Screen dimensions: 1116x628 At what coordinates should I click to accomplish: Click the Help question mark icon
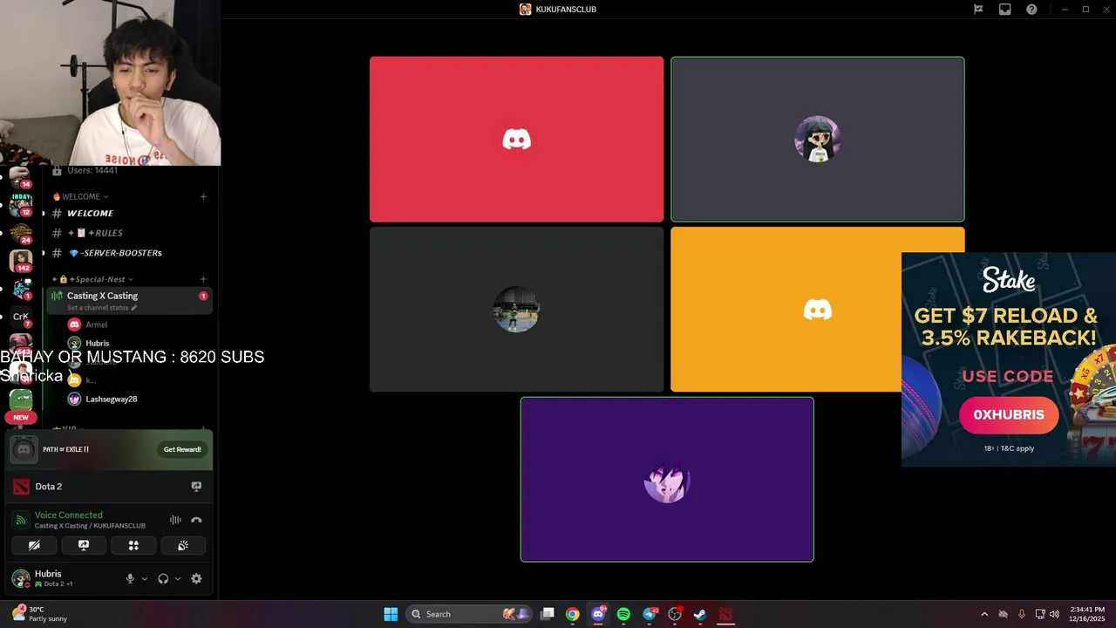[x=1031, y=10]
